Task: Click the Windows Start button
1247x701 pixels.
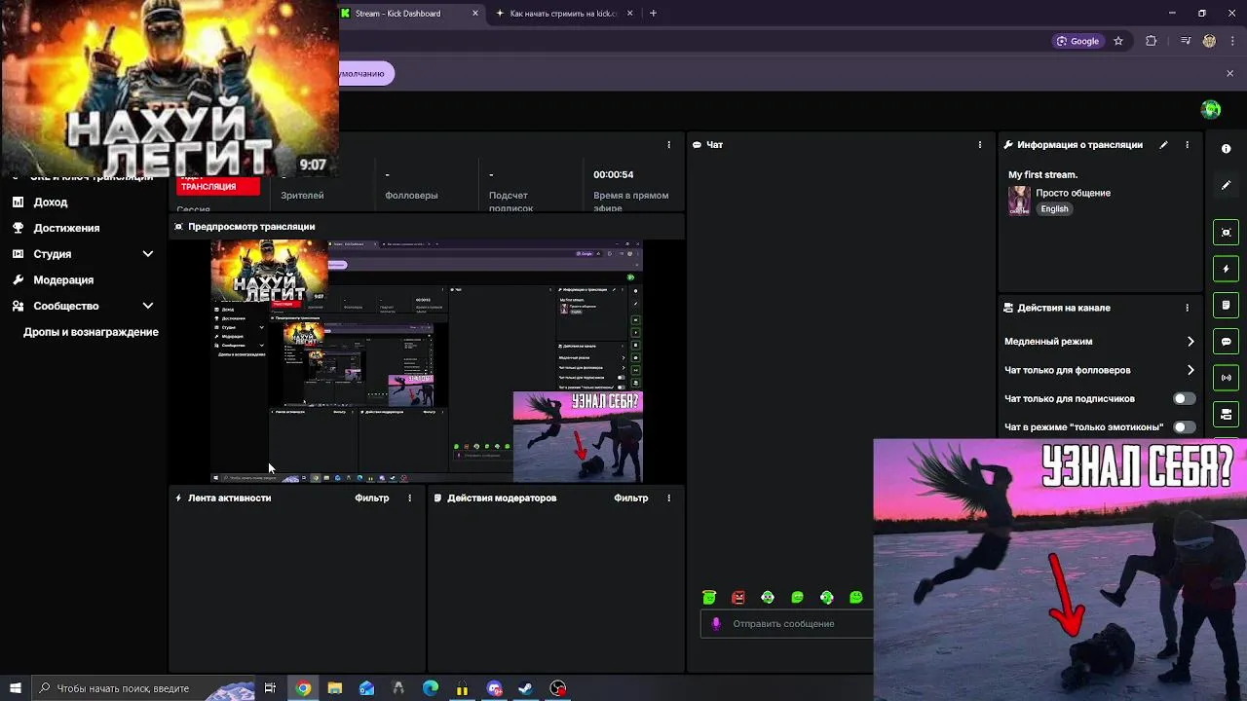Action: pyautogui.click(x=15, y=688)
